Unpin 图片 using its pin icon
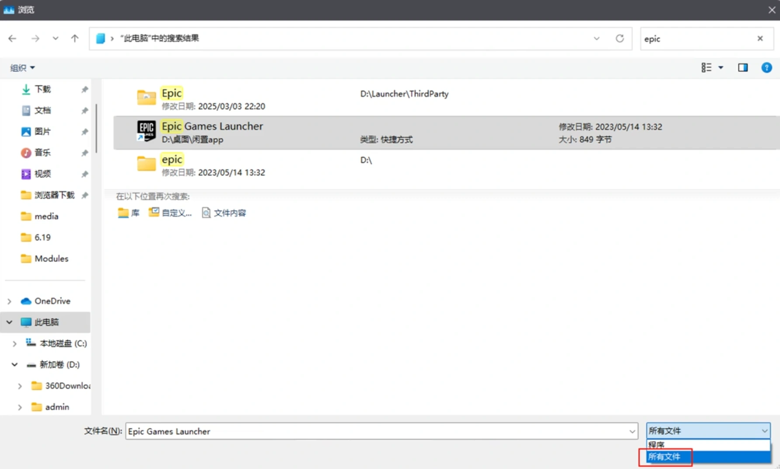Image resolution: width=780 pixels, height=469 pixels. 85,132
